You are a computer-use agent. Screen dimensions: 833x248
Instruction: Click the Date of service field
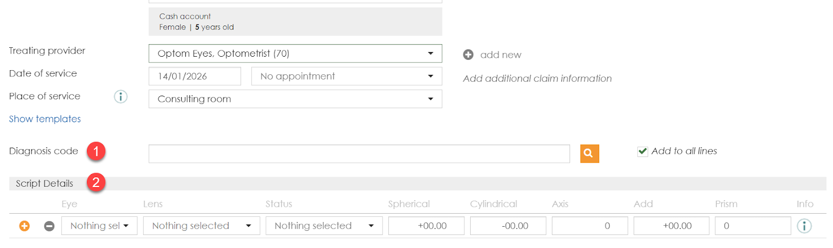coord(194,76)
